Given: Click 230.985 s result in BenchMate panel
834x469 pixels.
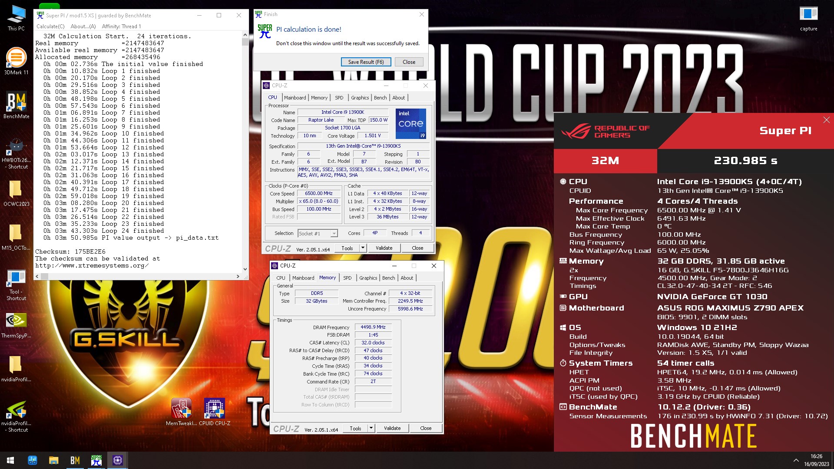Looking at the screenshot, I should (745, 161).
